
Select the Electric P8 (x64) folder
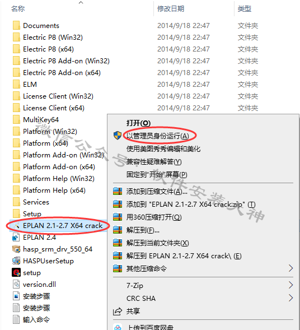click(x=48, y=49)
